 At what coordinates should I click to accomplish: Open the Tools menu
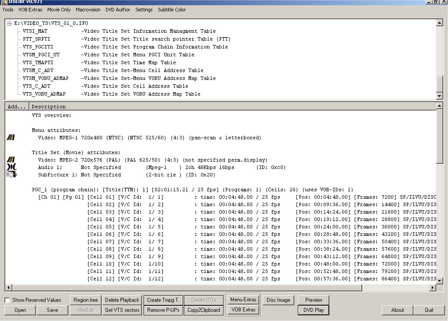click(x=8, y=10)
